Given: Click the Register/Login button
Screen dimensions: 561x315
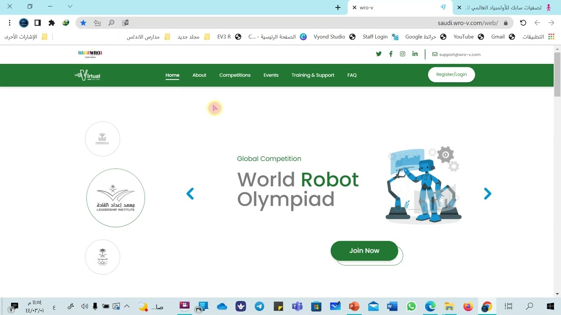Looking at the screenshot, I should (x=451, y=74).
